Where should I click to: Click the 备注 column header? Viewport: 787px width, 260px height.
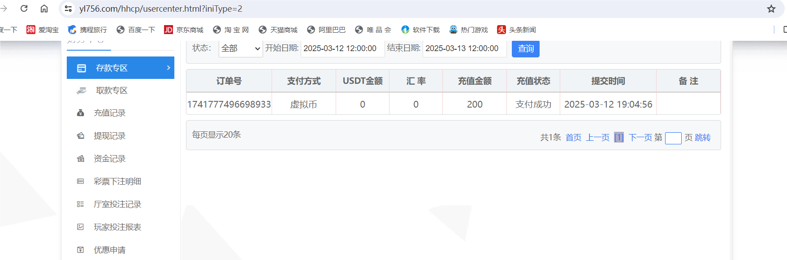click(688, 81)
